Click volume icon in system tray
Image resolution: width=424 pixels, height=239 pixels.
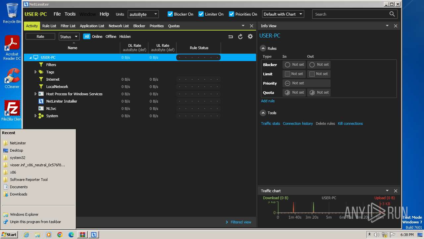pyautogui.click(x=377, y=235)
